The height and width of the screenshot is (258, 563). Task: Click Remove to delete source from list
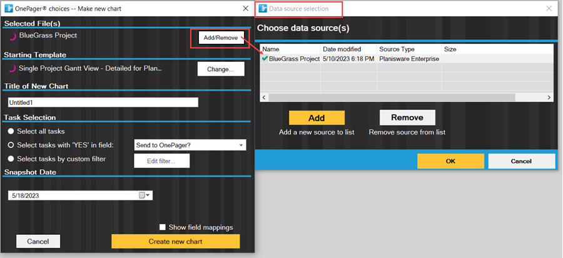(407, 117)
